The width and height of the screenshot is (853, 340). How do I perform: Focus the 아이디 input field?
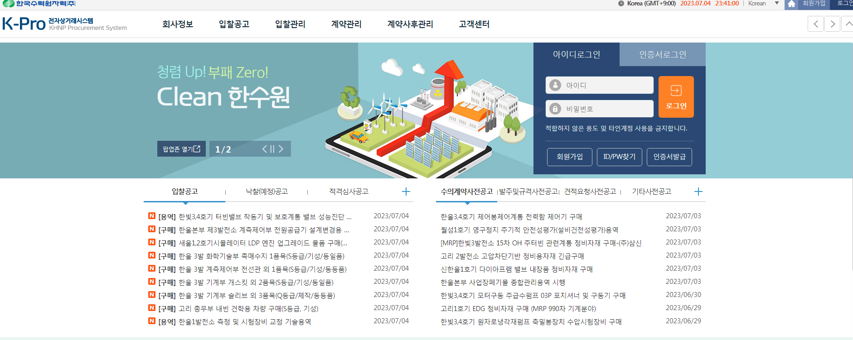click(599, 85)
